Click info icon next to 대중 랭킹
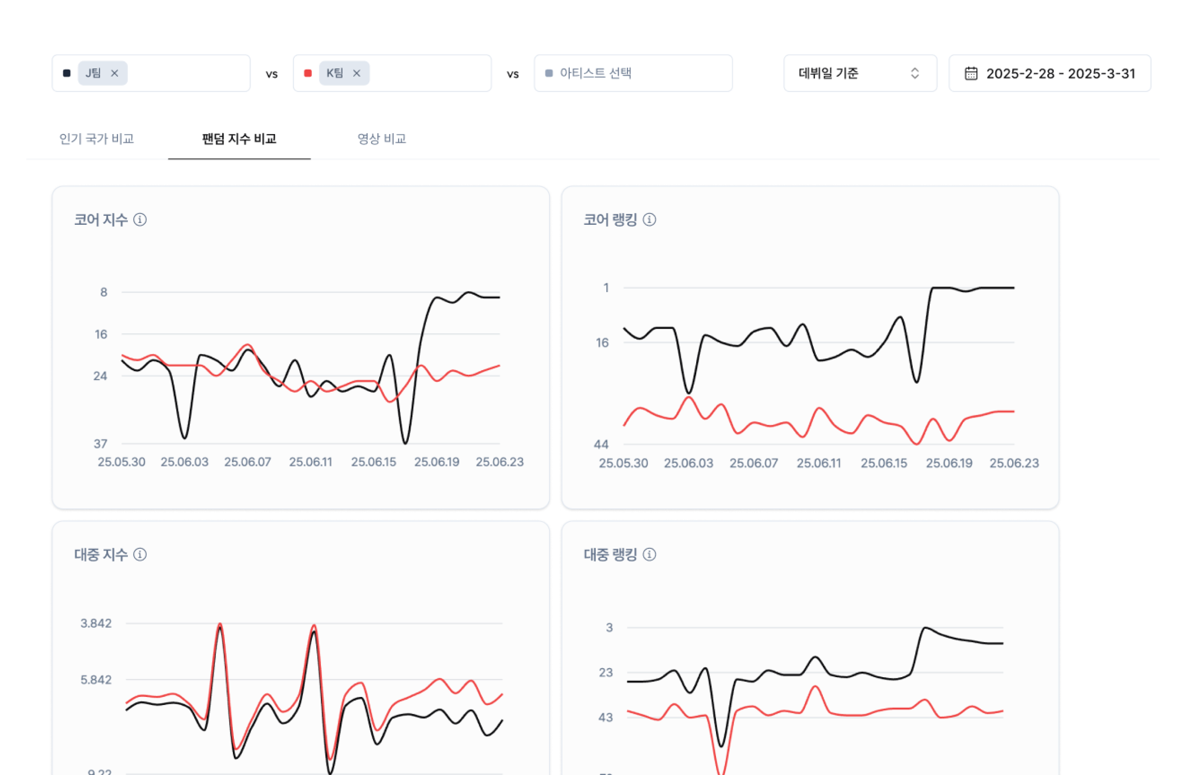 coord(649,554)
